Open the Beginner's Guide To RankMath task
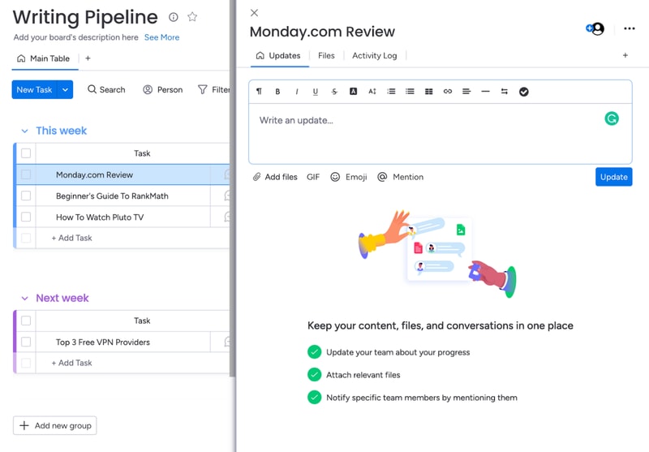The height and width of the screenshot is (452, 649). [112, 196]
